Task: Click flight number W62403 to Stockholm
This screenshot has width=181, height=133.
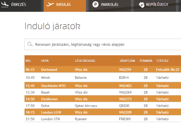Action: pyautogui.click(x=125, y=86)
